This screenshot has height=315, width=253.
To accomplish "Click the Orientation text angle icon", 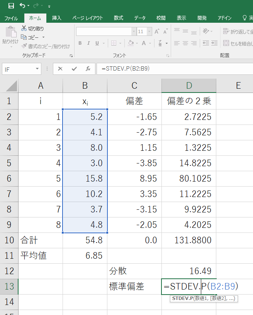I will (x=206, y=31).
